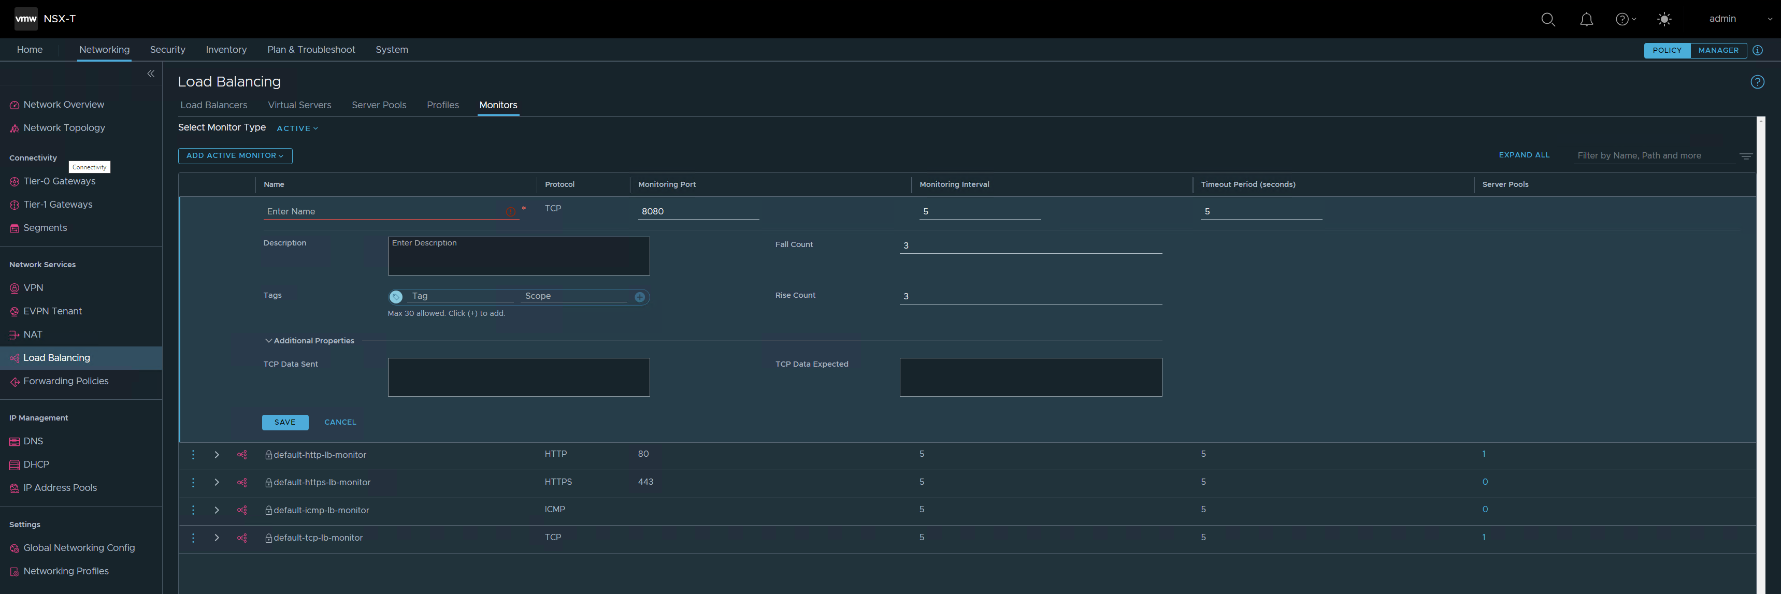Open Forwarding Policies in sidebar
Screen dimensions: 1781x594
[x=66, y=382]
